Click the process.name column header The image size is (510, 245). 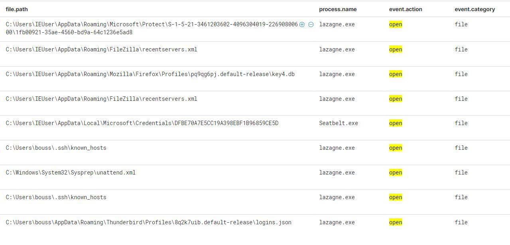(338, 9)
